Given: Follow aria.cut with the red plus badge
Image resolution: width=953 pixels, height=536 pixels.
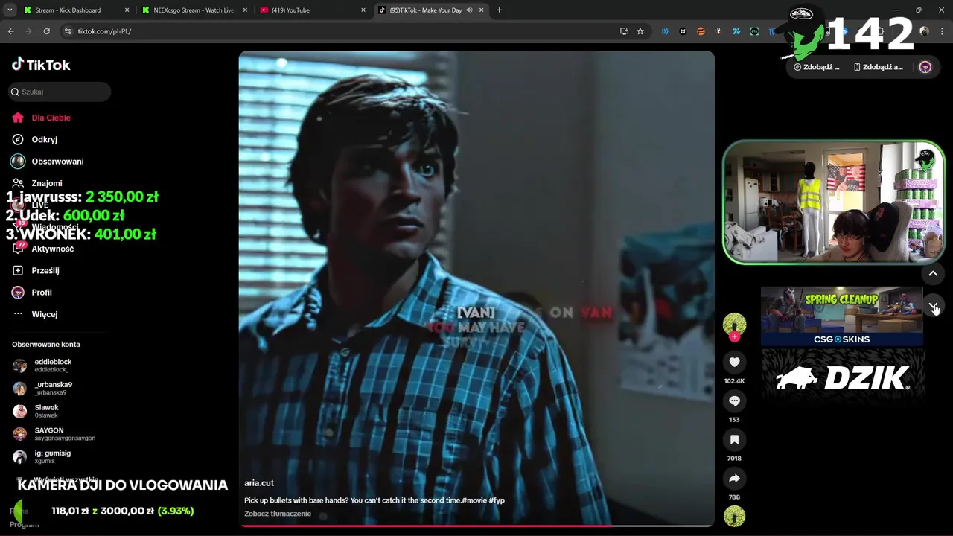Looking at the screenshot, I should [x=734, y=337].
